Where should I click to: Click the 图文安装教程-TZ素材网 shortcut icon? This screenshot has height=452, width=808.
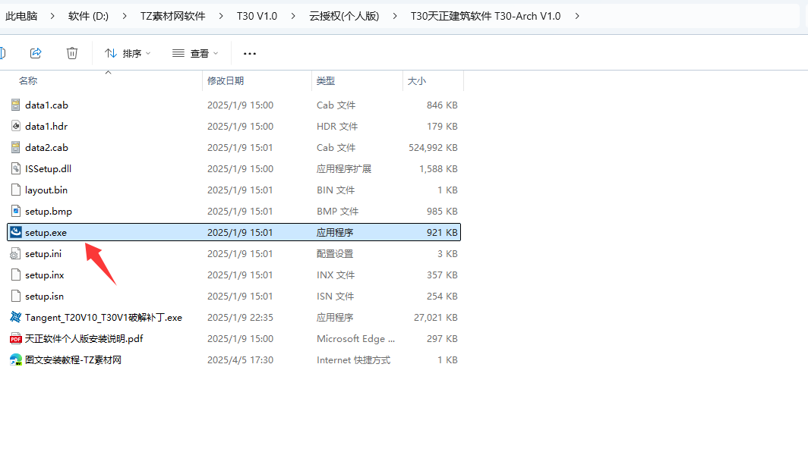[x=16, y=359]
